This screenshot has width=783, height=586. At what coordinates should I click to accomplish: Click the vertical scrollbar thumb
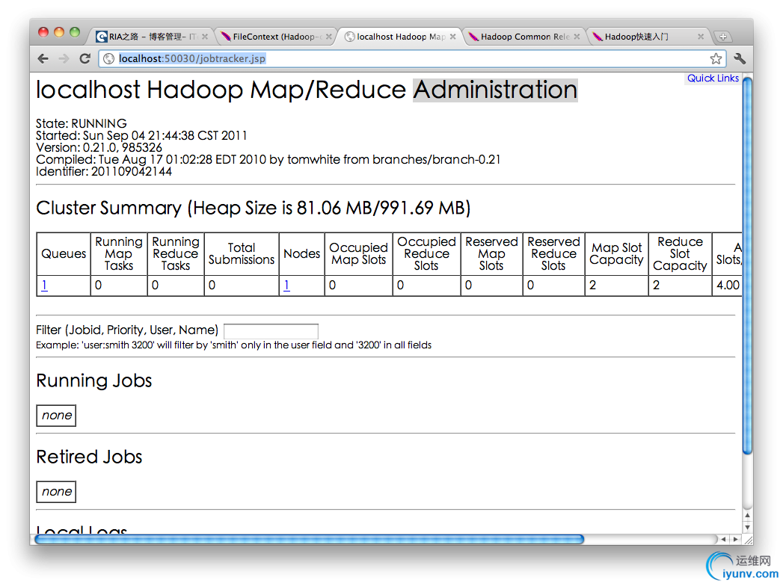pos(747,265)
